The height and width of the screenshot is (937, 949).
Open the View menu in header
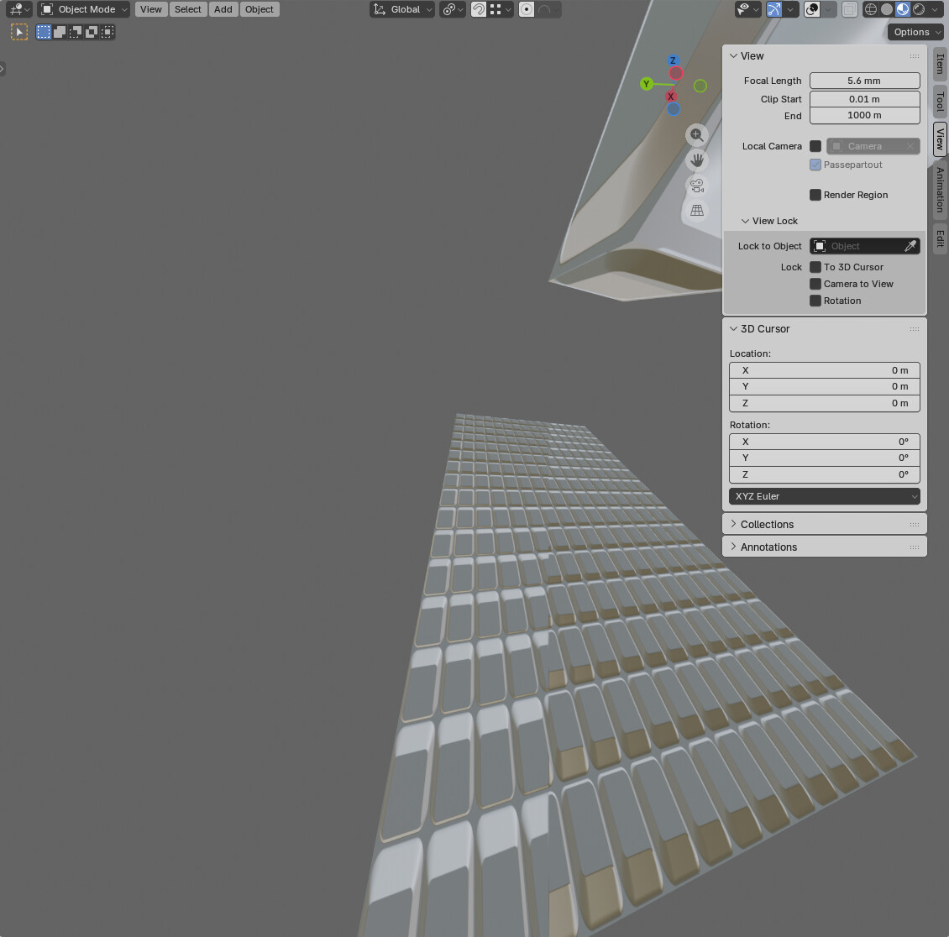click(150, 9)
